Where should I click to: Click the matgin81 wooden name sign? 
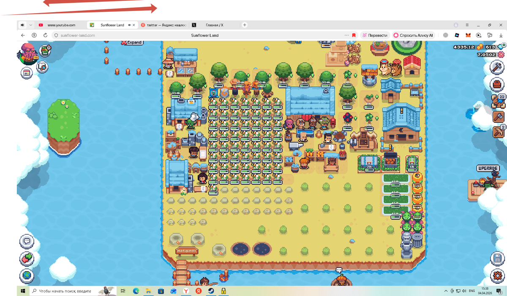tap(186, 251)
